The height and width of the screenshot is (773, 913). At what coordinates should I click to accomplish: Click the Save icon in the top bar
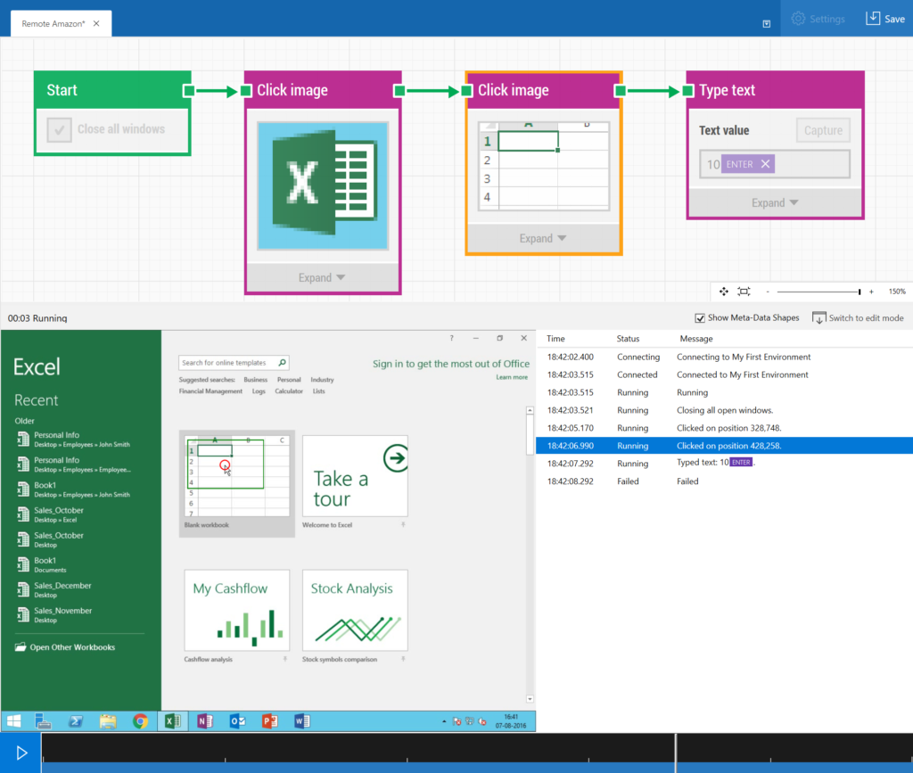point(872,18)
